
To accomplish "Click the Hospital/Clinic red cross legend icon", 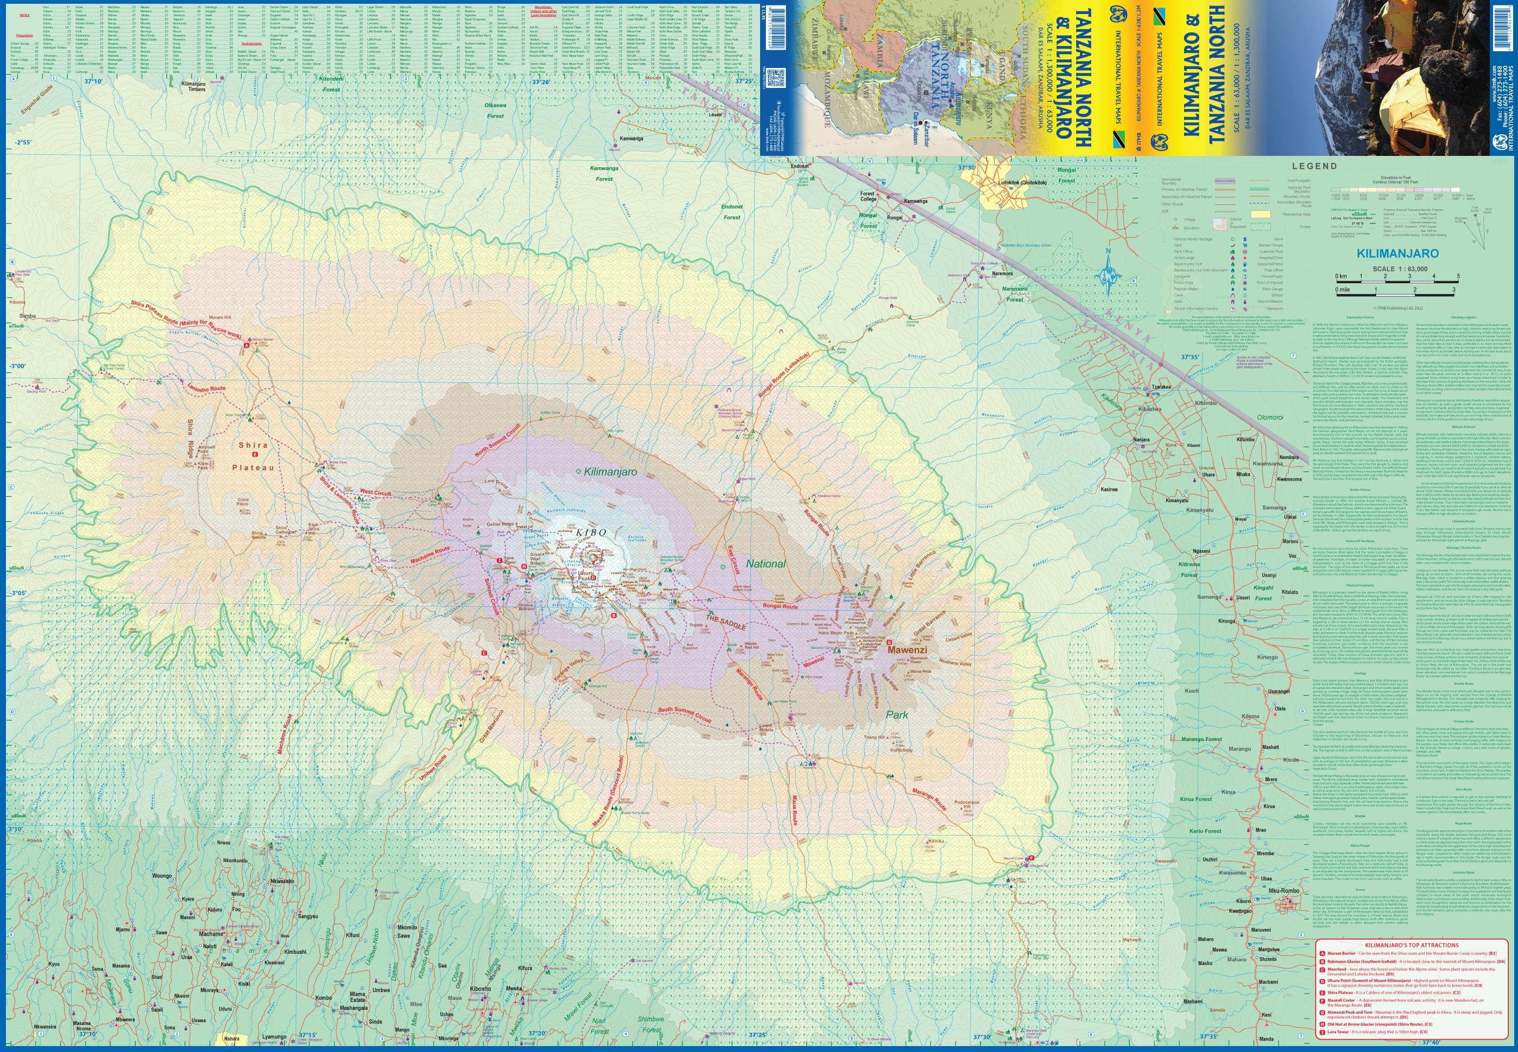I will coord(1245,258).
